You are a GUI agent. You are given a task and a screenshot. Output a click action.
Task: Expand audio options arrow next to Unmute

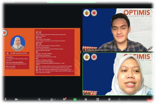click(x=9, y=99)
